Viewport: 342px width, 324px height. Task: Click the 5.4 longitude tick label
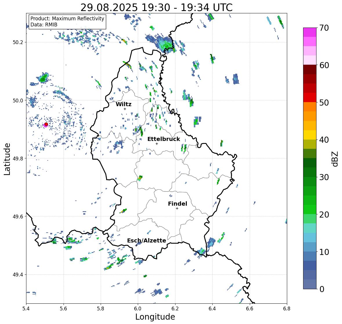click(26, 309)
